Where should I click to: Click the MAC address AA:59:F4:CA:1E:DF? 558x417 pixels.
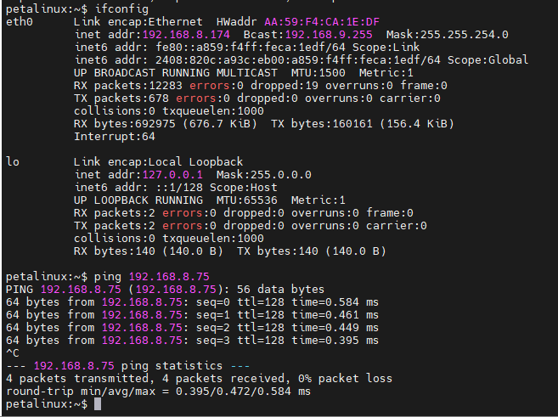pos(322,21)
